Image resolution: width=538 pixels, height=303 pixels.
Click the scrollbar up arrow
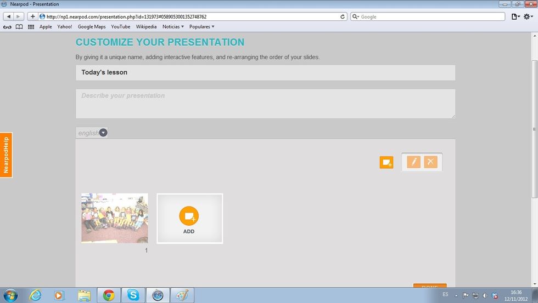click(x=535, y=36)
